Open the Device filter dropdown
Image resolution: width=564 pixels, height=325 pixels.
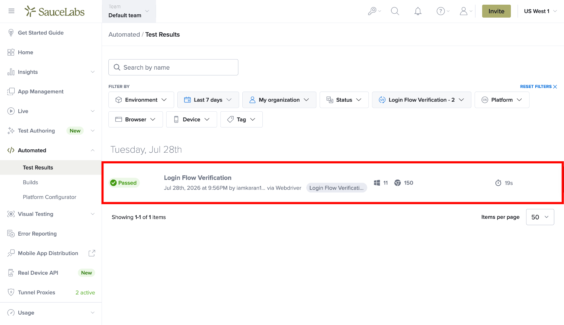[192, 120]
